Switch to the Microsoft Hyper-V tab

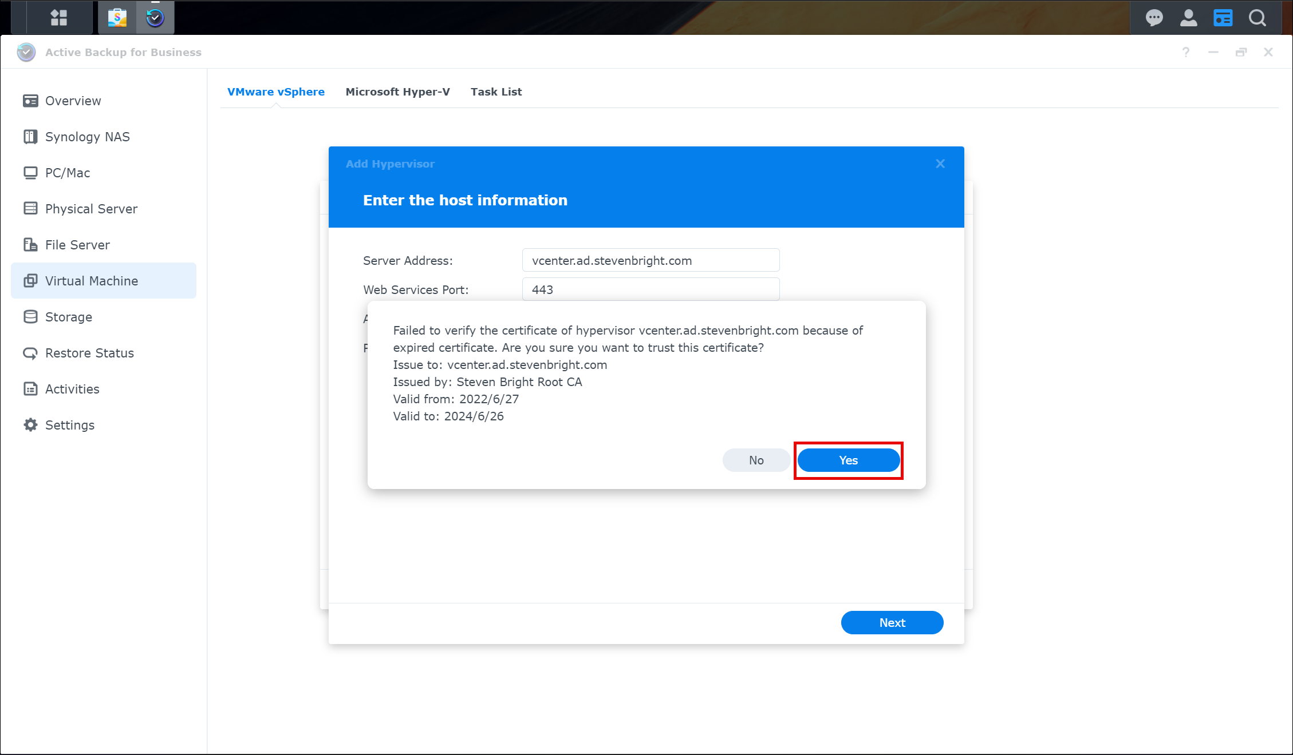tap(397, 92)
